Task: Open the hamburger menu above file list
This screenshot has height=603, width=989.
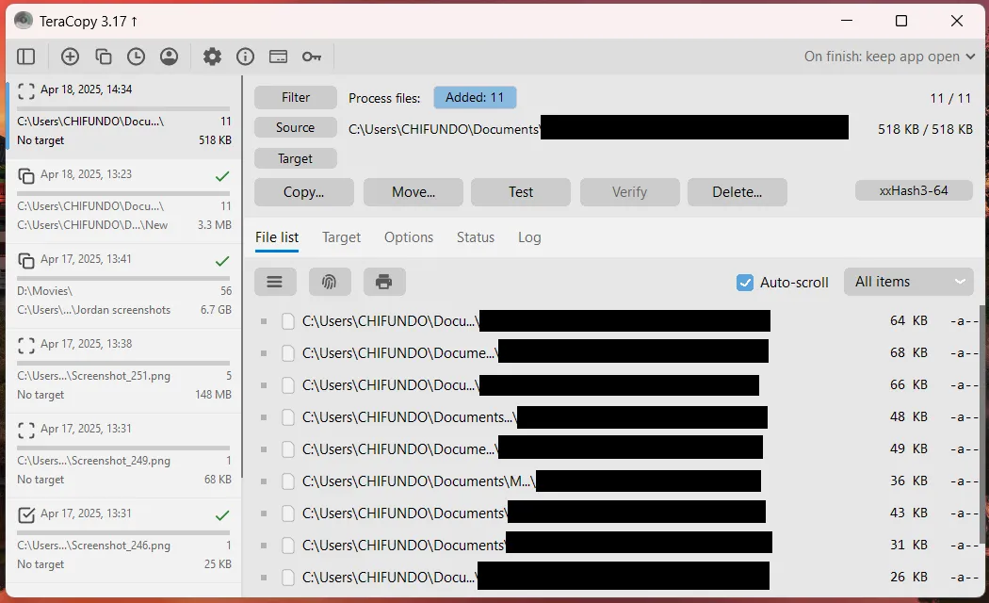Action: tap(275, 282)
